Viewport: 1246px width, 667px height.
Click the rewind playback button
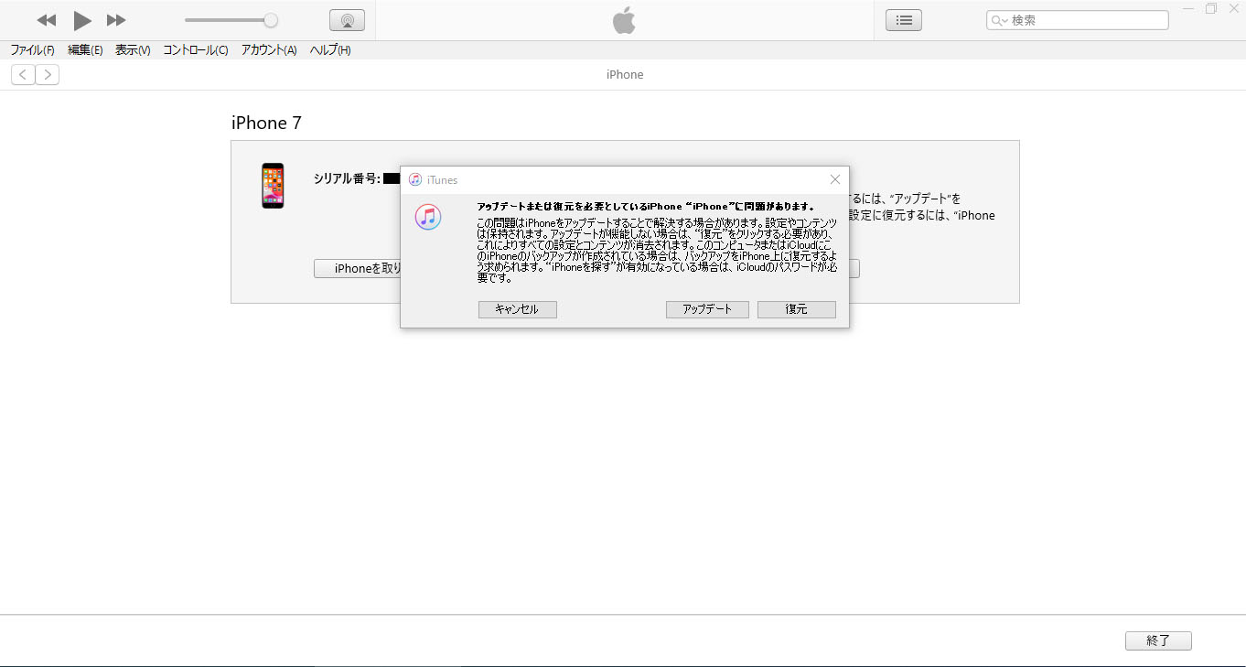(x=47, y=20)
